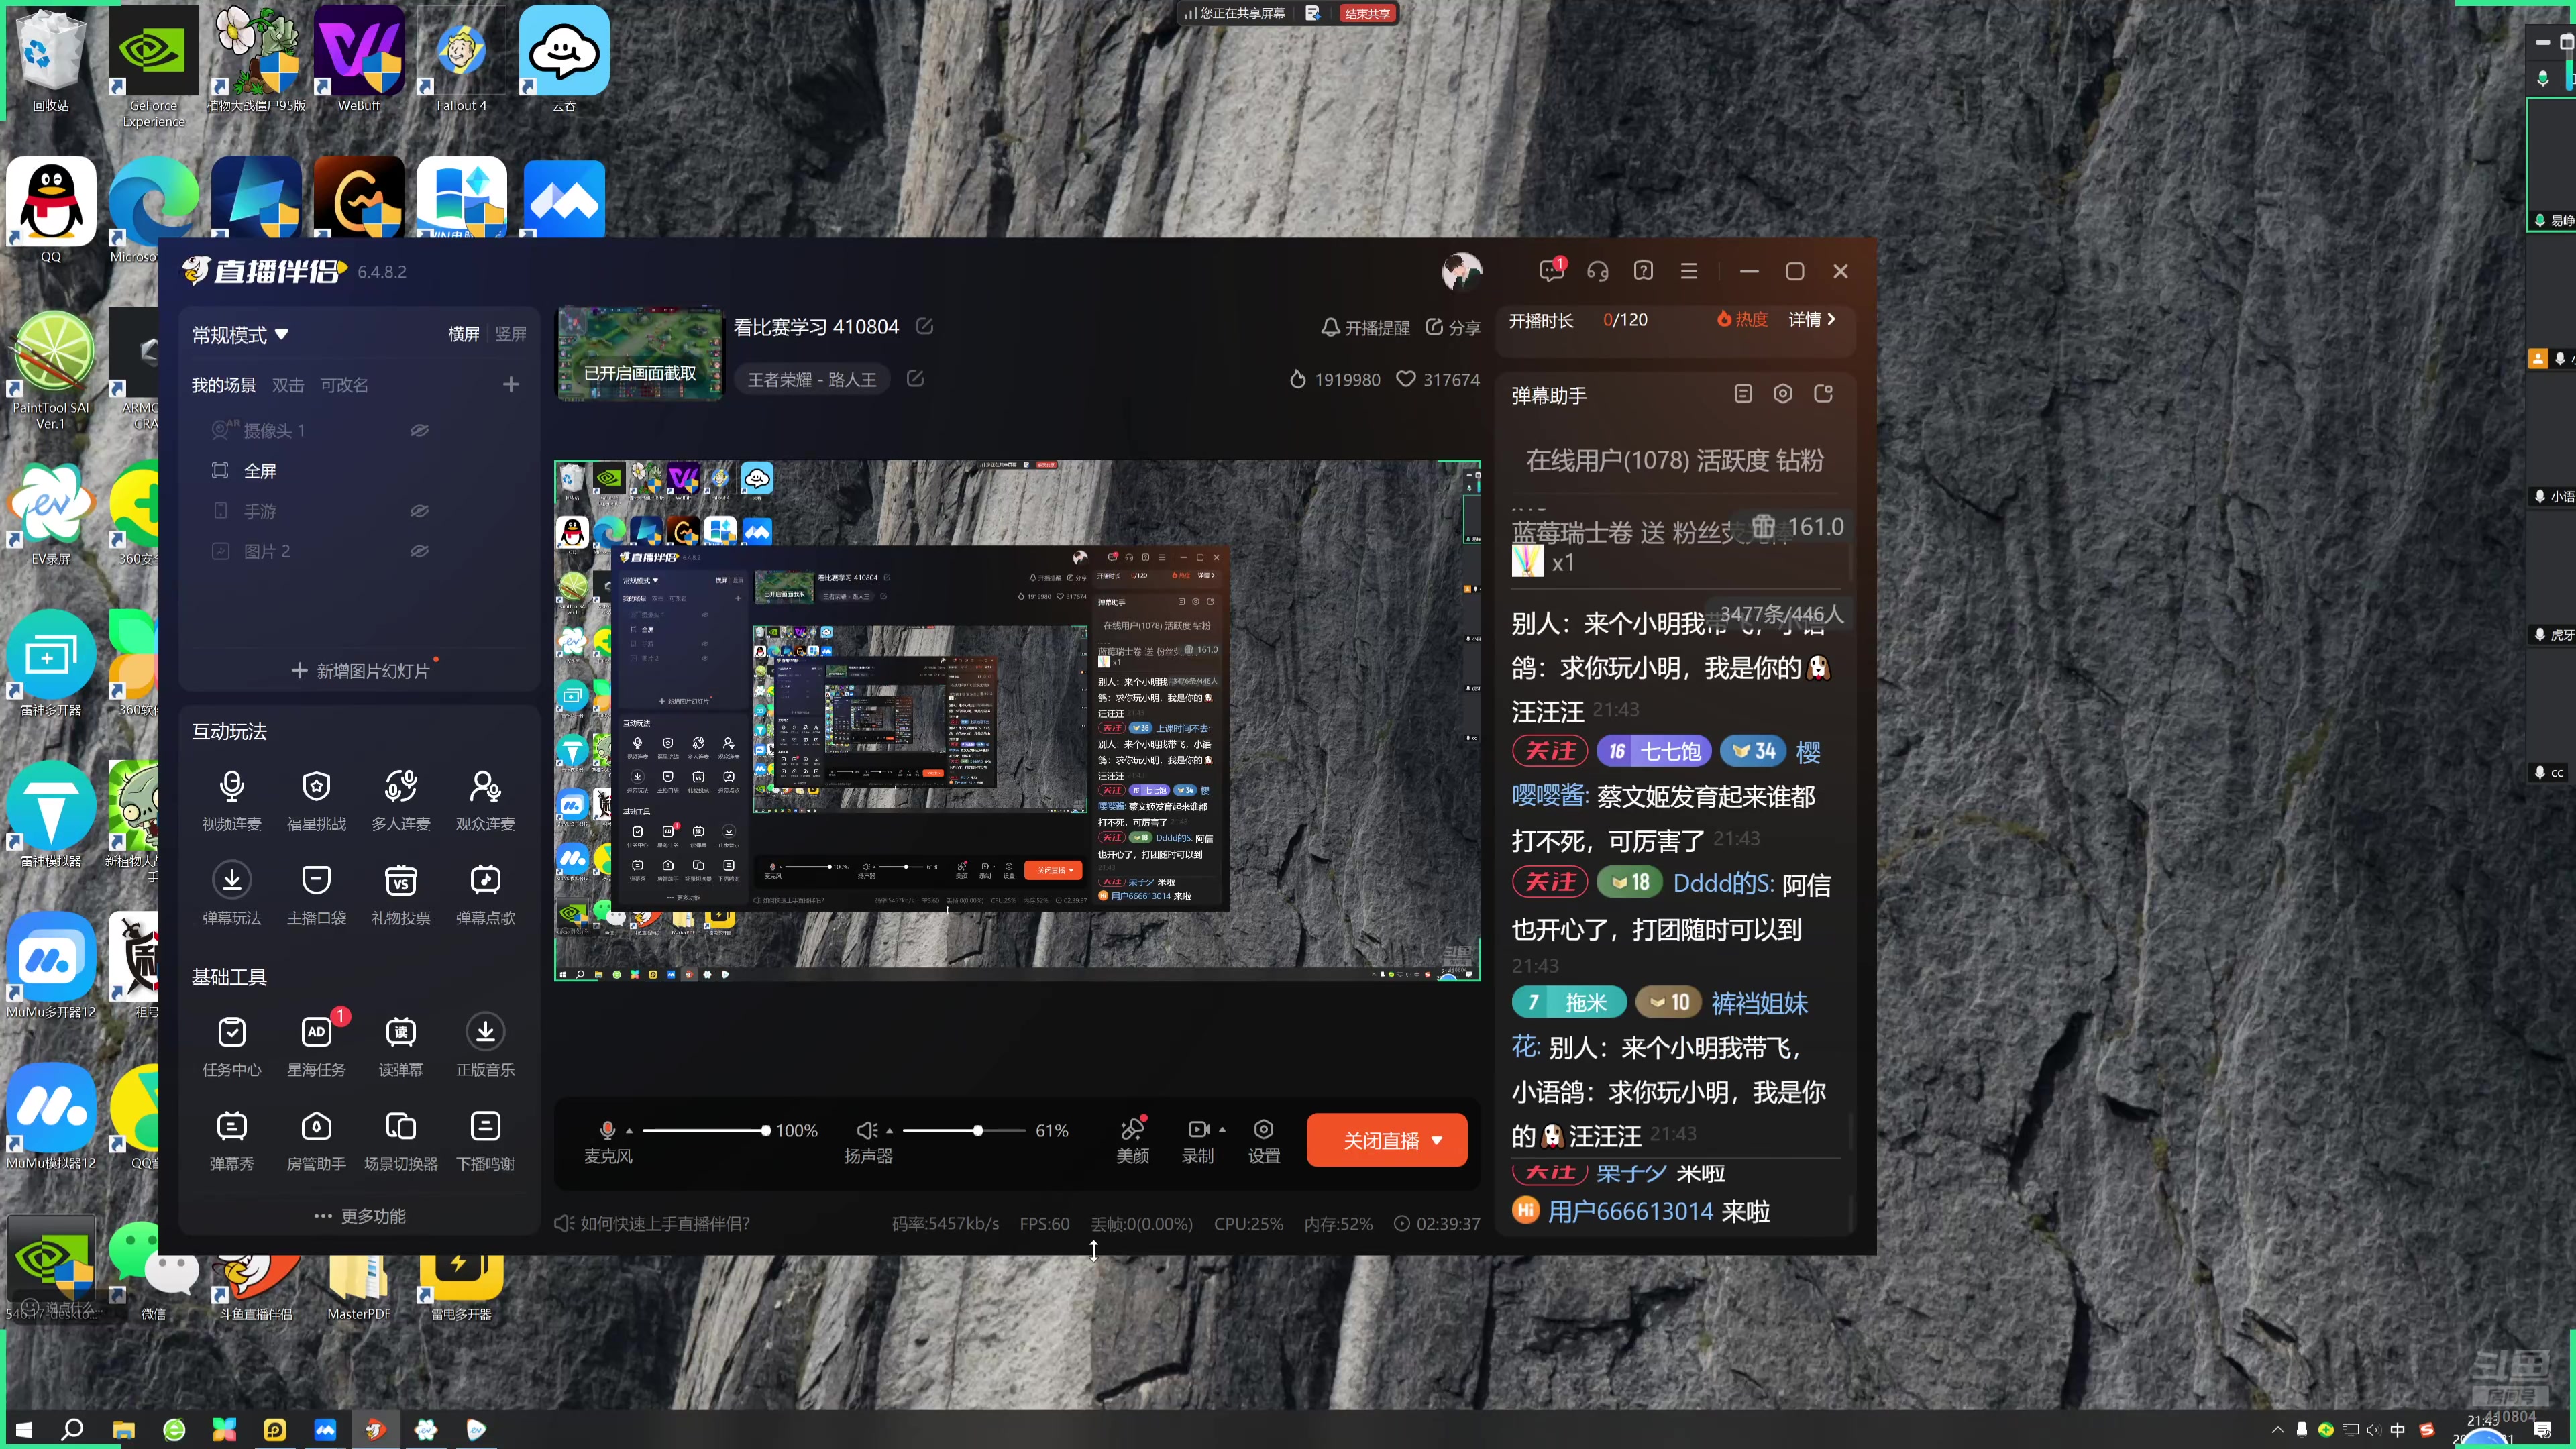This screenshot has height=1449, width=2576.
Task: Click the 分享 share button
Action: (x=1452, y=327)
